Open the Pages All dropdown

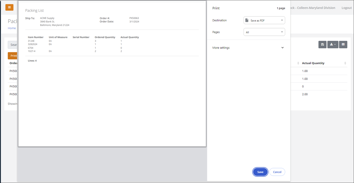click(x=264, y=32)
